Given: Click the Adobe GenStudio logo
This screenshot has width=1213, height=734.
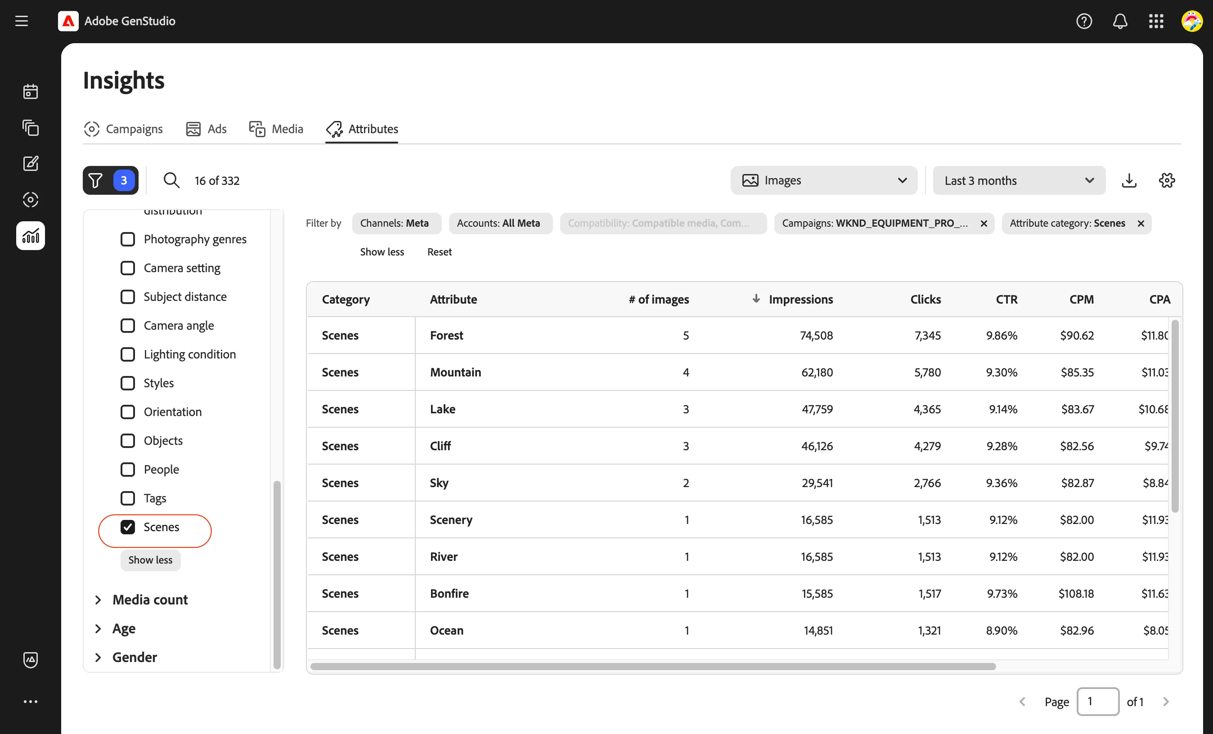Looking at the screenshot, I should [68, 21].
